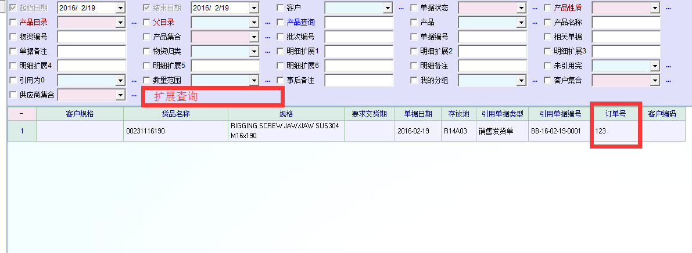
Task: Enable the 客户 filter checkbox
Action: (281, 8)
